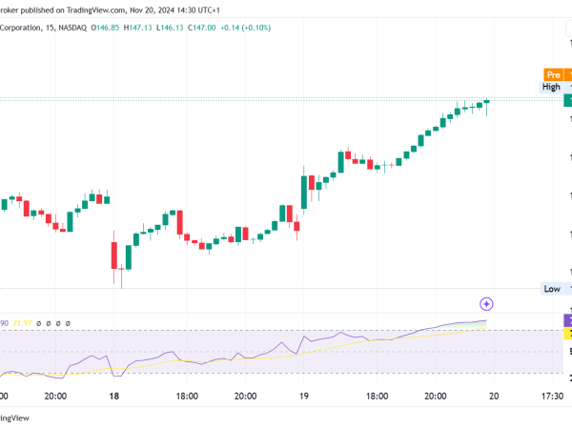Viewport: 572px width, 429px height.
Task: Click the purple sparkle event icon
Action: coord(486,304)
